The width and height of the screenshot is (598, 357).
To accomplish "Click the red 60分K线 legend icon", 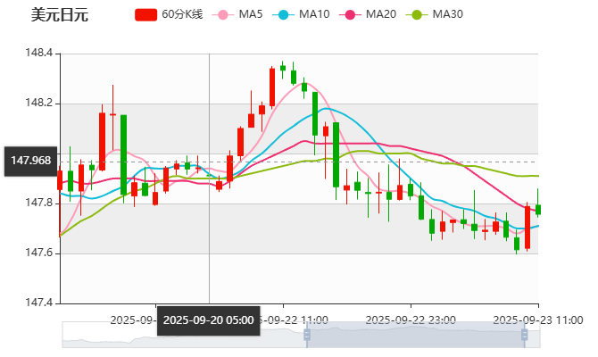I will pos(145,14).
